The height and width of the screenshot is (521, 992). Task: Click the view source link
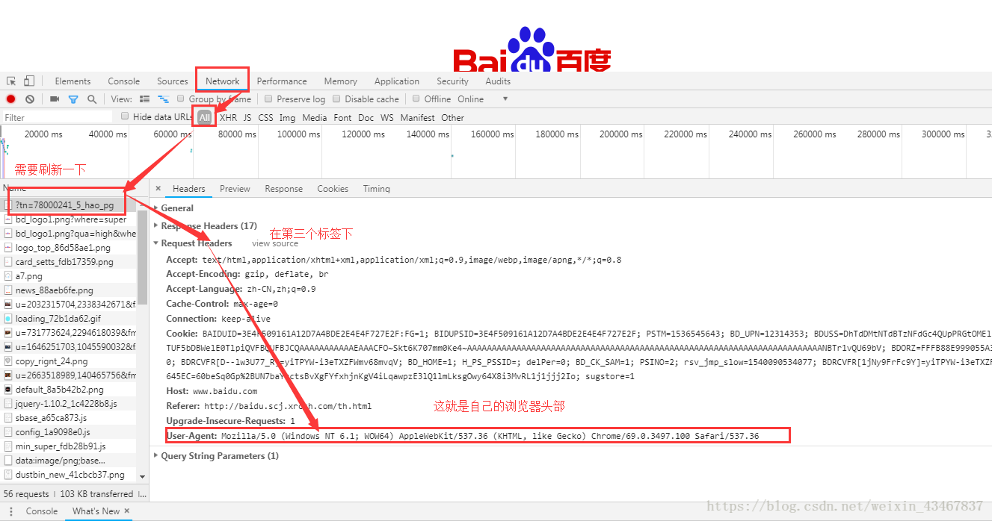(x=275, y=243)
